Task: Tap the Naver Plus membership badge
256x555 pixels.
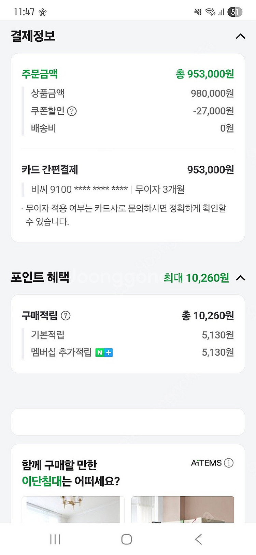Action: tap(104, 352)
